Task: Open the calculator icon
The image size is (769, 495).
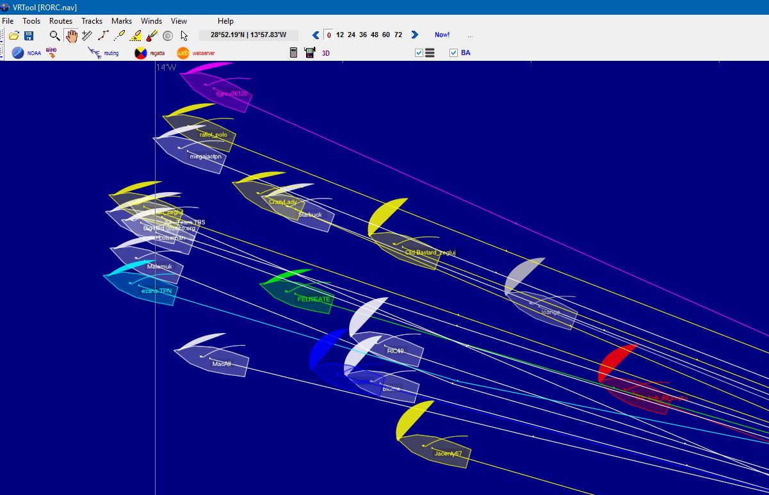Action: (x=294, y=53)
